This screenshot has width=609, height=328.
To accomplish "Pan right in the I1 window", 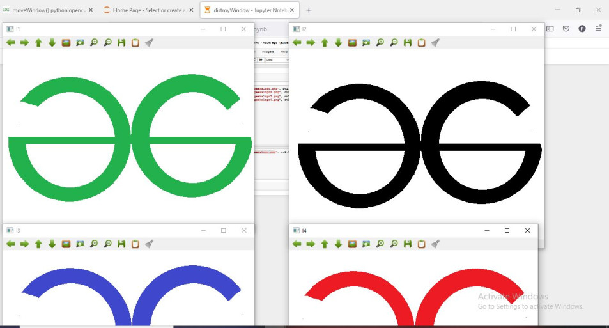I will click(x=24, y=43).
